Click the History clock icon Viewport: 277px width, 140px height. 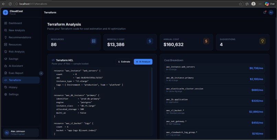5,87
